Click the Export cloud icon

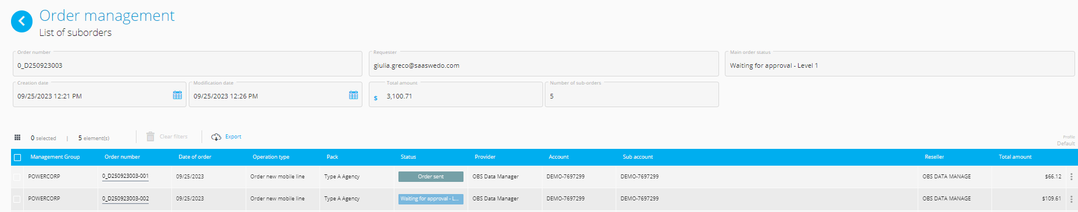tap(216, 137)
